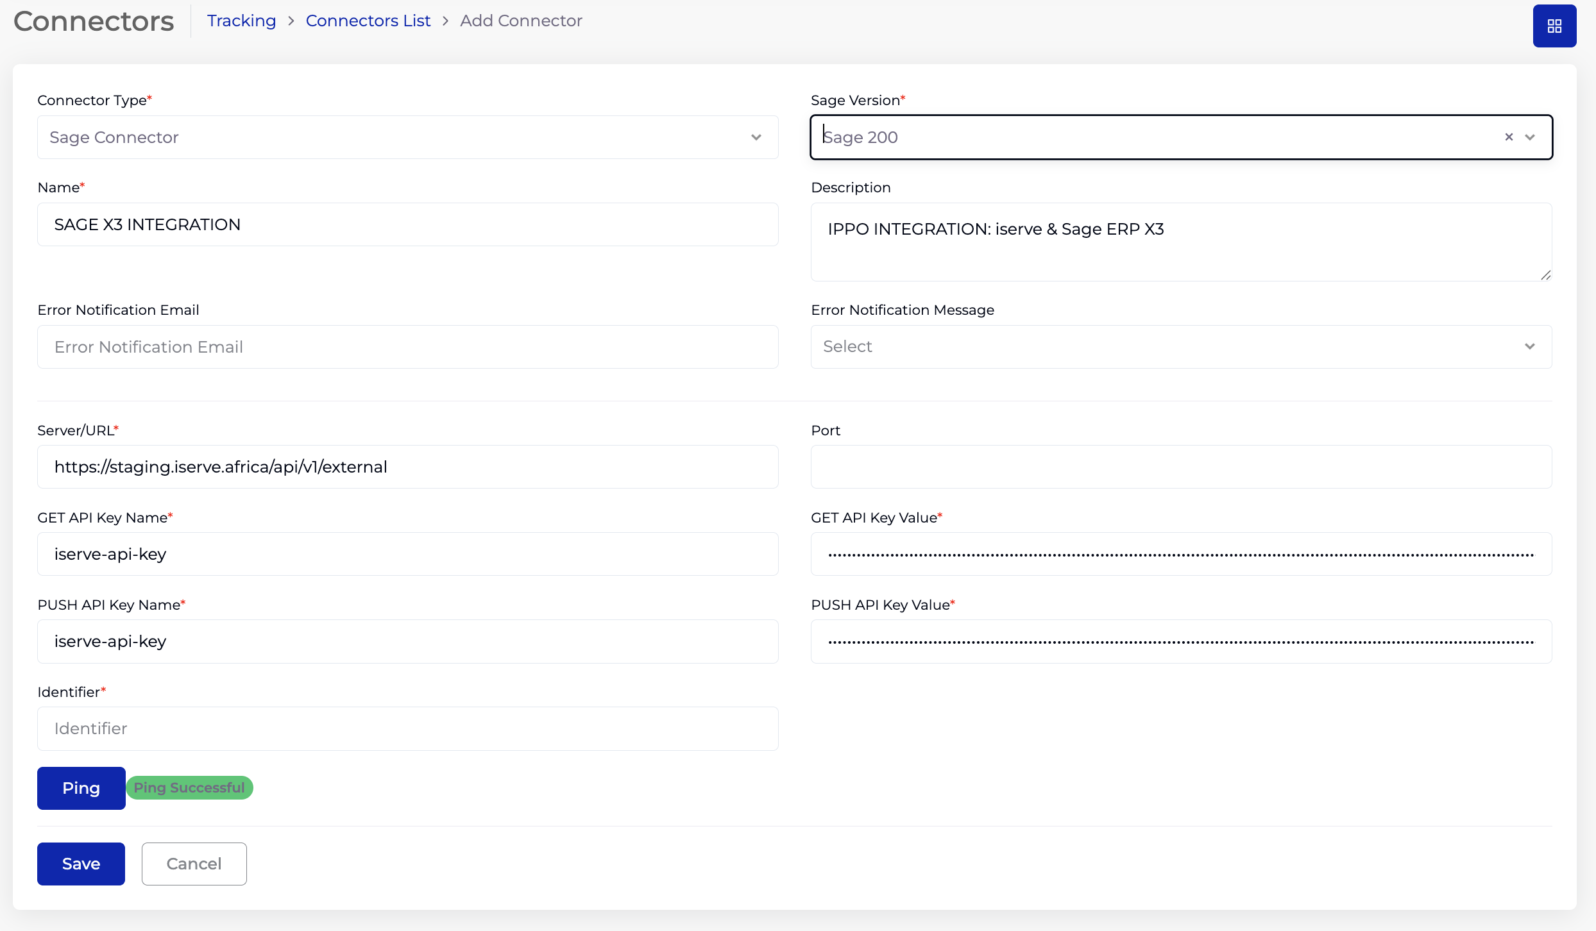Focus the Identifier input field
1596x931 pixels.
[x=408, y=728]
